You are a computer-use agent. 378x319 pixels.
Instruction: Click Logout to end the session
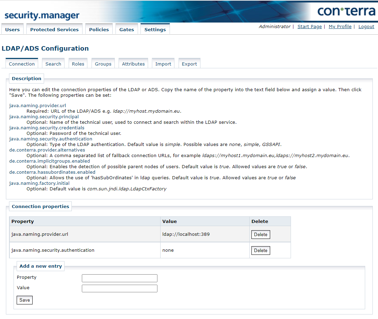(x=366, y=26)
